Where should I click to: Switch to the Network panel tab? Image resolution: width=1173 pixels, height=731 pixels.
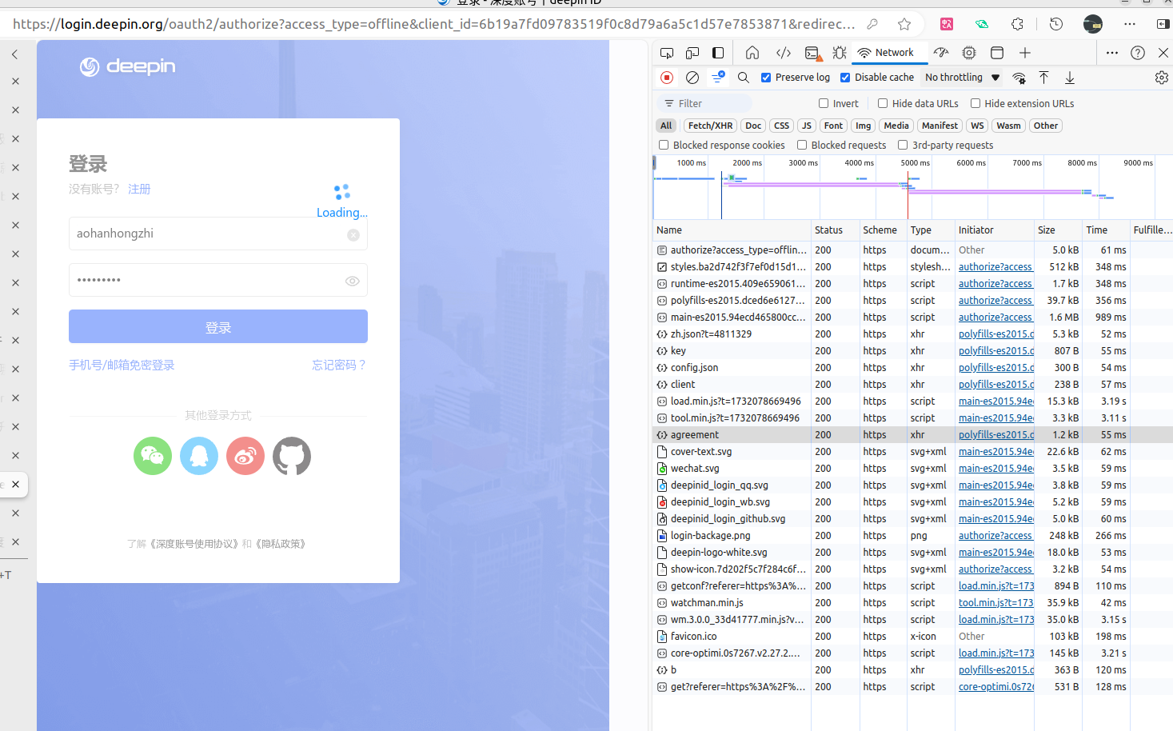point(886,53)
